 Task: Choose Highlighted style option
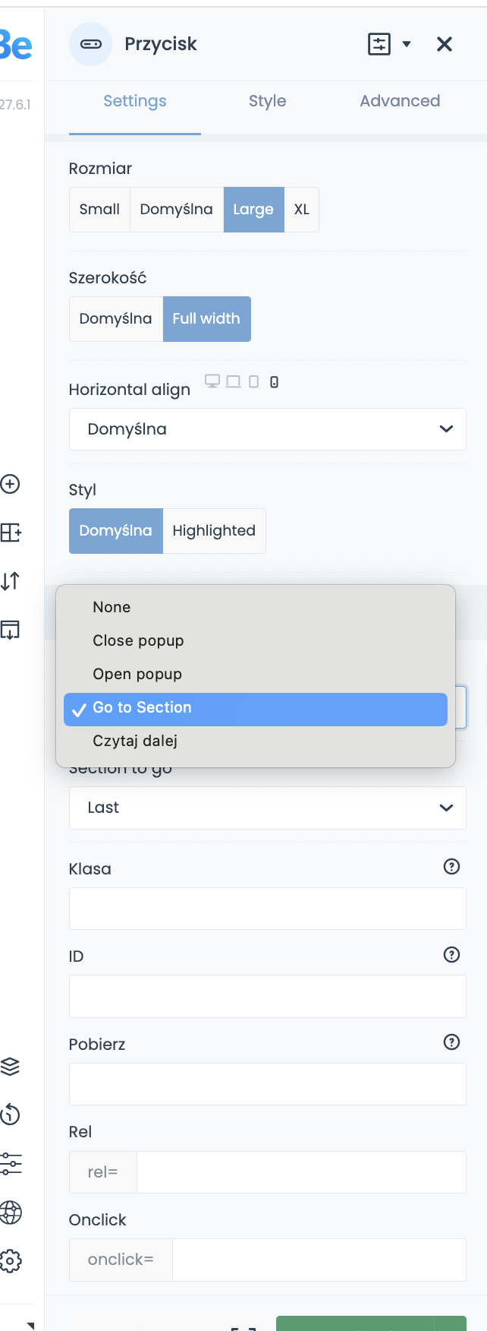coord(214,531)
